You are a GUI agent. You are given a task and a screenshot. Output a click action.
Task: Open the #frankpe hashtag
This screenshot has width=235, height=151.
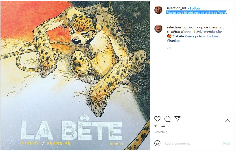[174, 41]
